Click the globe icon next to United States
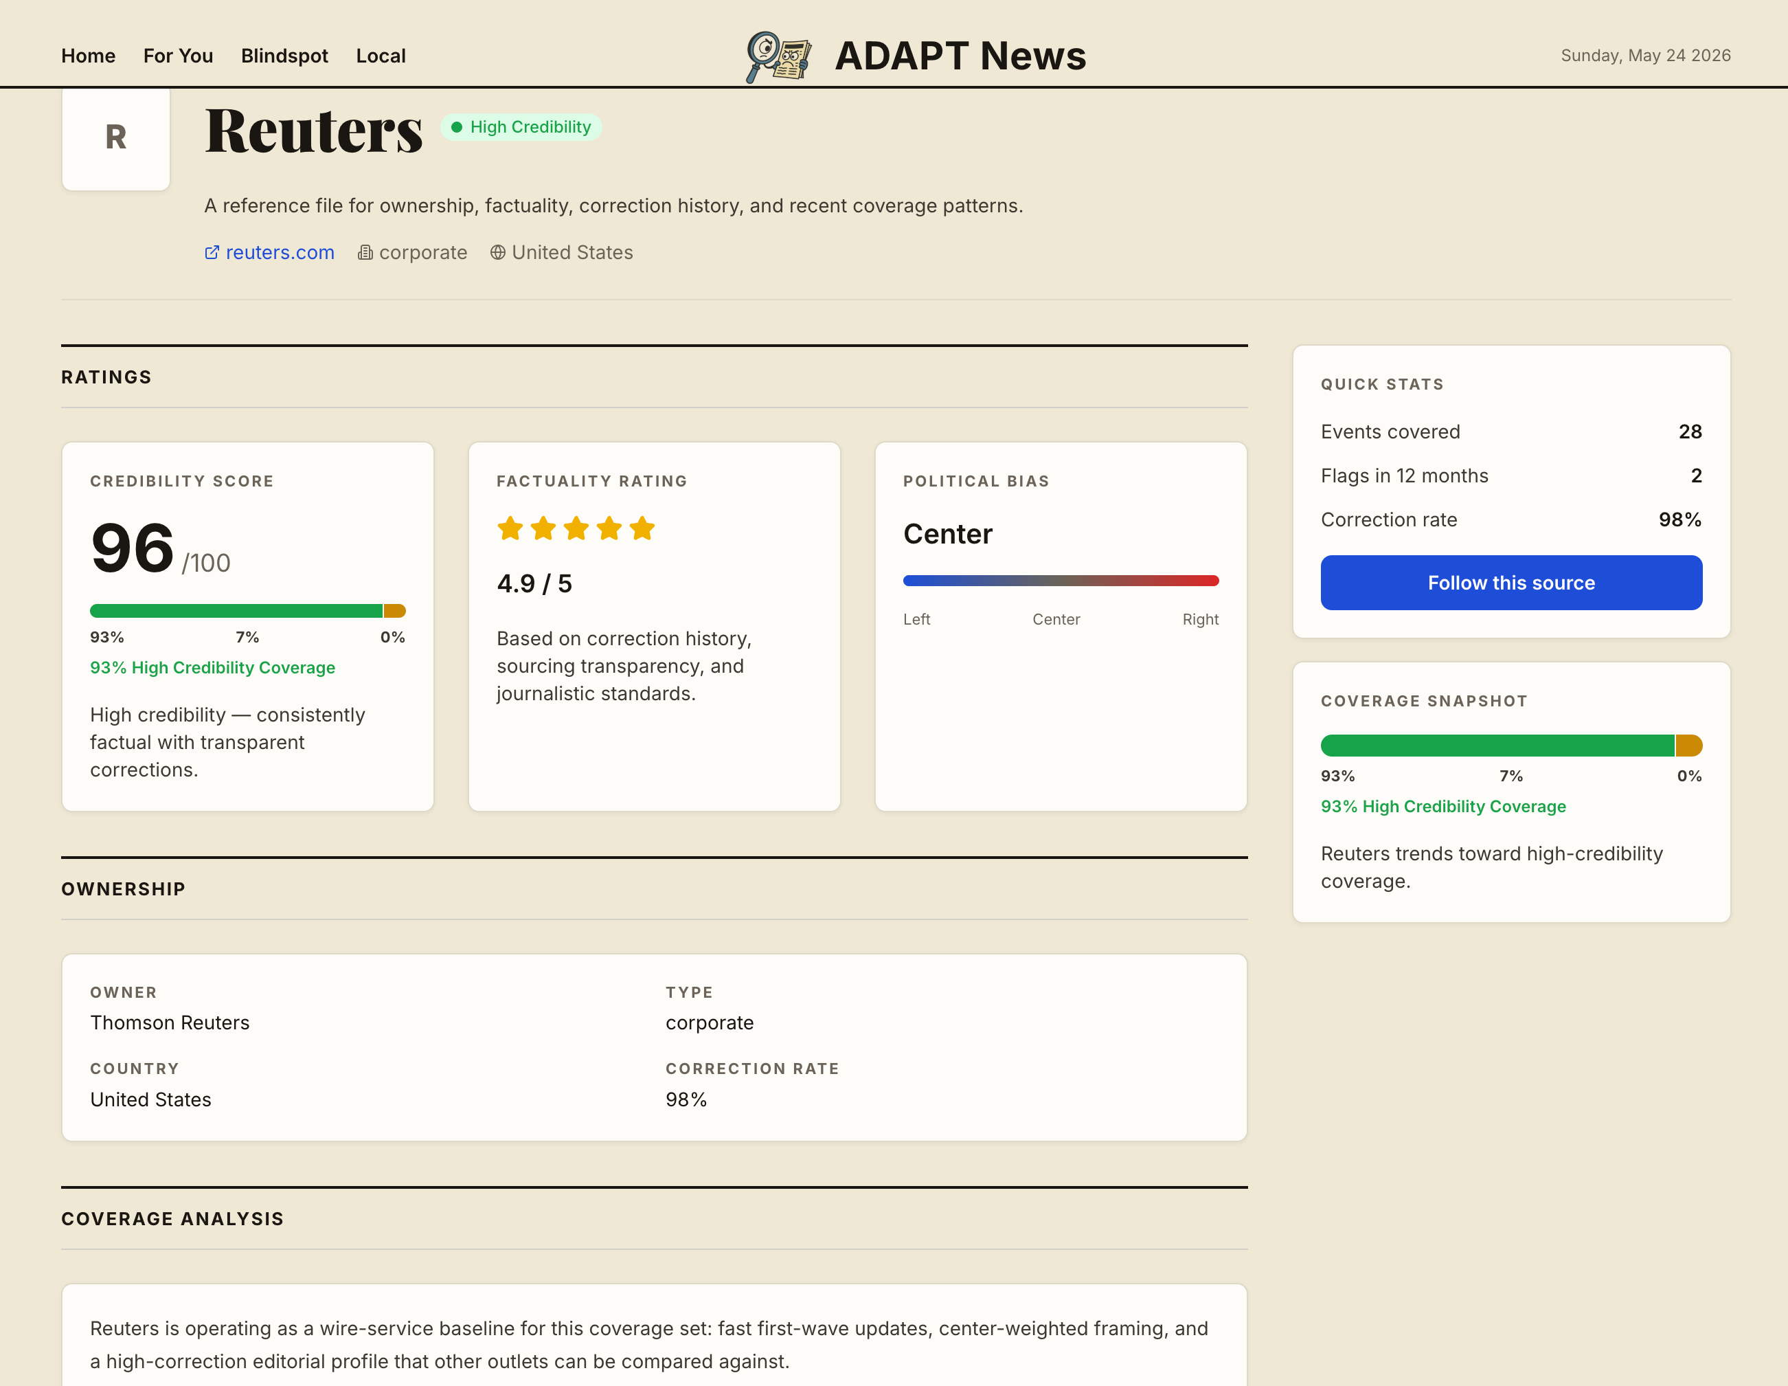Image resolution: width=1788 pixels, height=1386 pixels. (x=498, y=252)
